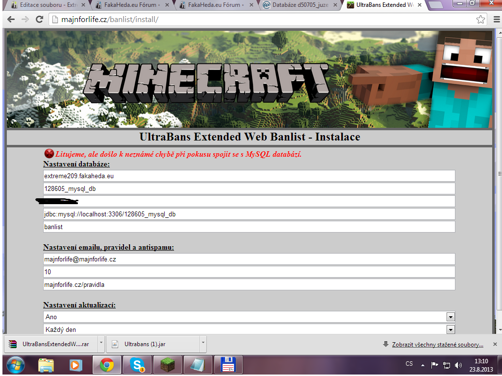
Task: Close the Editace souboru tab
Action: coord(83,5)
